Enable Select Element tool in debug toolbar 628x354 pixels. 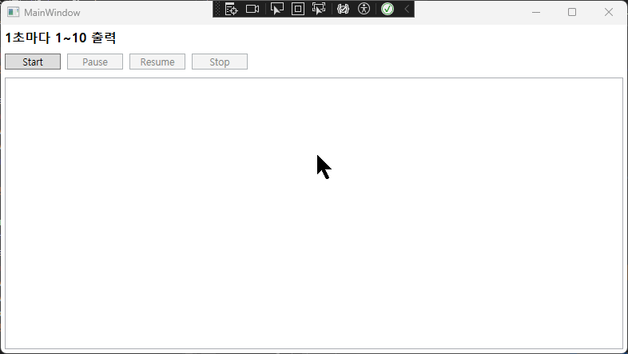277,9
